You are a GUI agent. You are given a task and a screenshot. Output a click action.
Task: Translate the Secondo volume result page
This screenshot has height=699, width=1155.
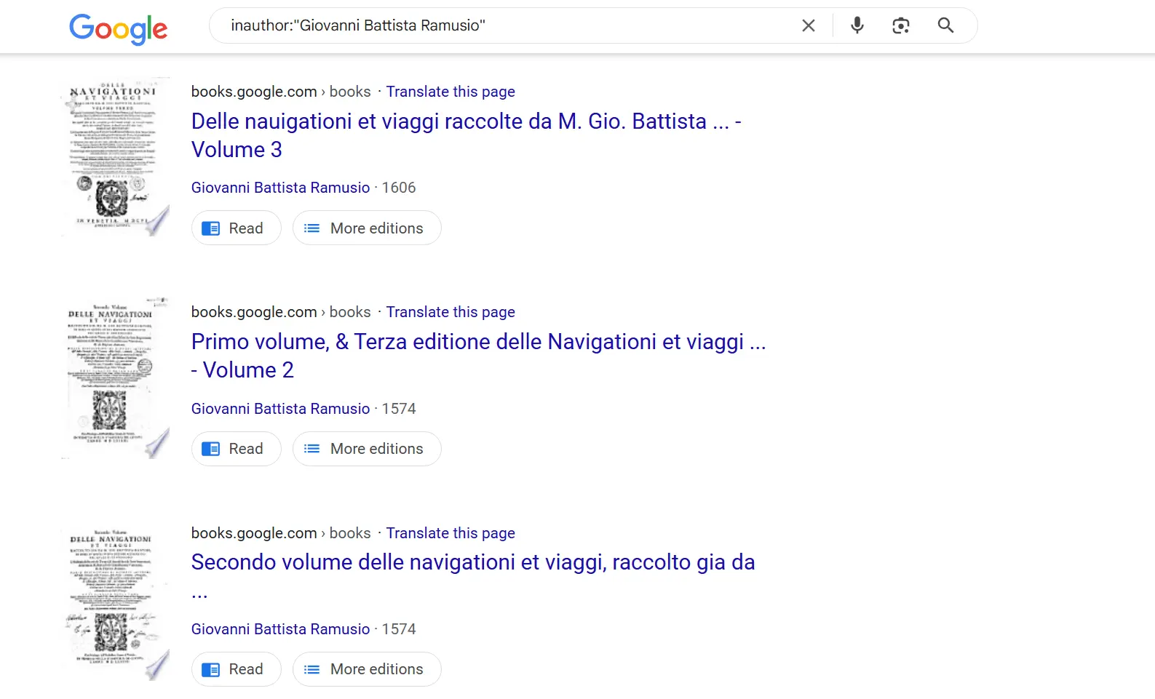tap(451, 533)
